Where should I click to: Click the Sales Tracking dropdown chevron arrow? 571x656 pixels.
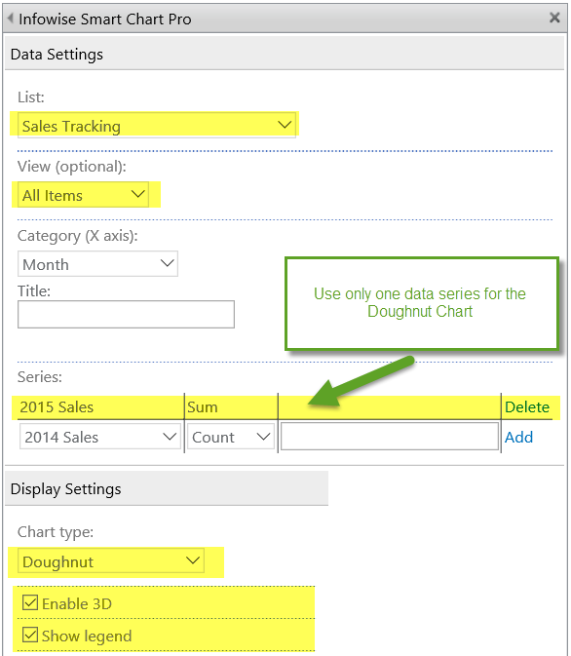click(285, 124)
